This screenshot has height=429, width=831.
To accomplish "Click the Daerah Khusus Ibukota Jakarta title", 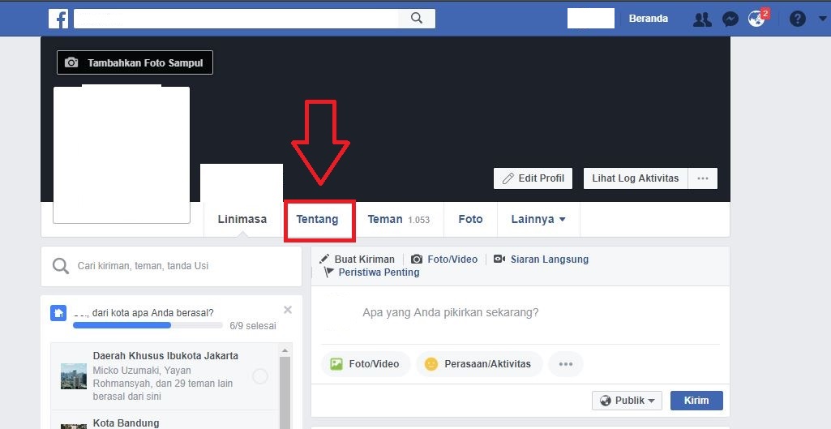I will point(165,355).
